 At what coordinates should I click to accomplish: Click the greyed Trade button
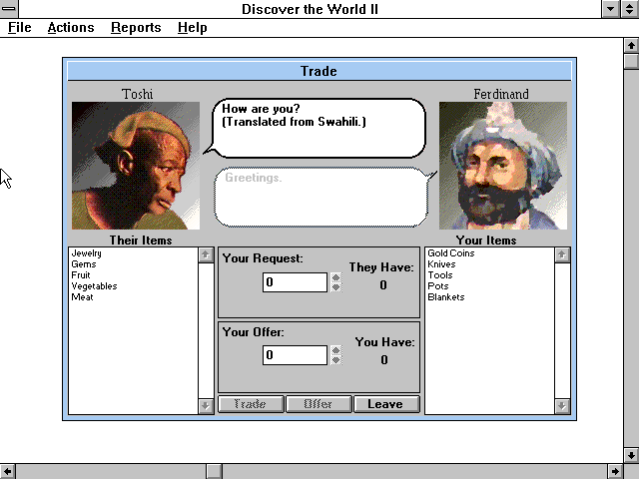pyautogui.click(x=251, y=404)
